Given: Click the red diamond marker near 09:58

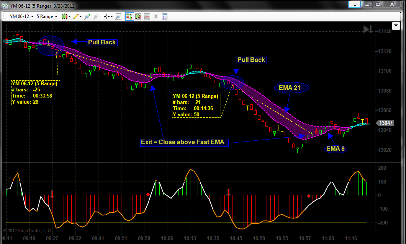Looking at the screenshot, I should (x=148, y=194).
